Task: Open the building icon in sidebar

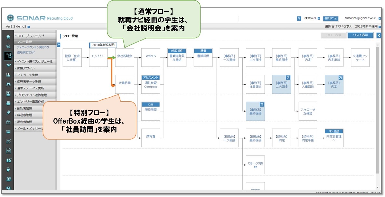Action: pyautogui.click(x=8, y=122)
